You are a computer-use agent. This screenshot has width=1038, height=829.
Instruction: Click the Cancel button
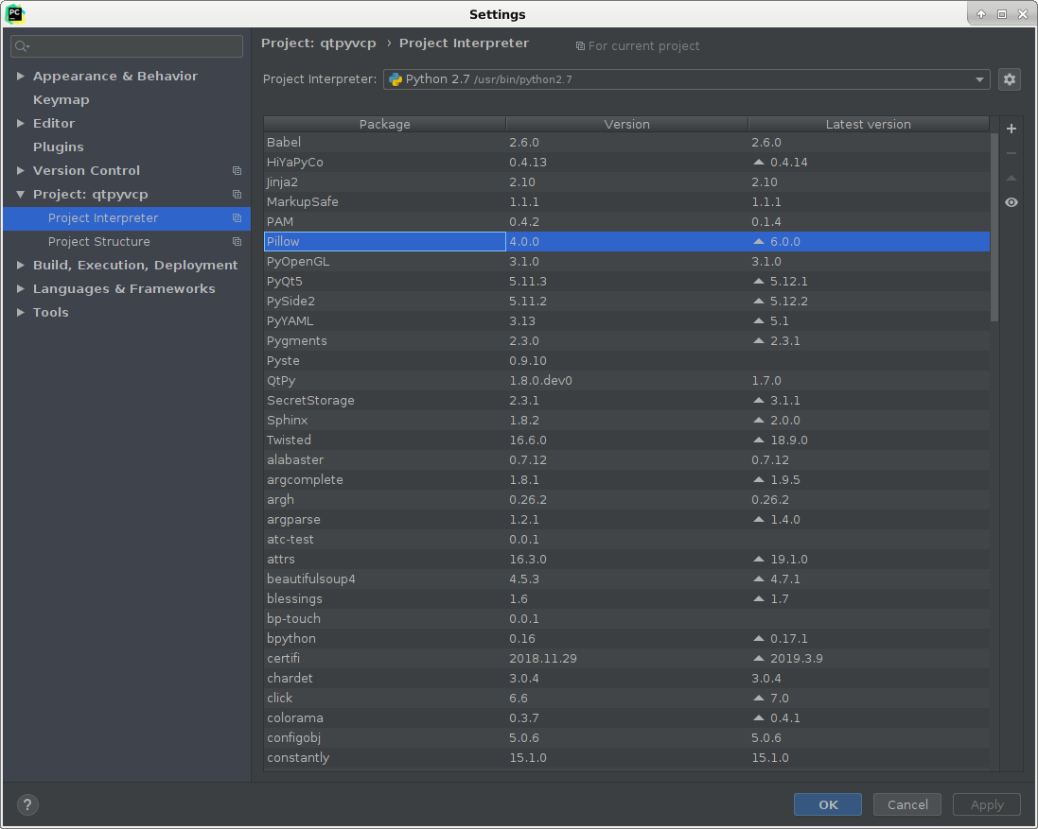click(906, 804)
